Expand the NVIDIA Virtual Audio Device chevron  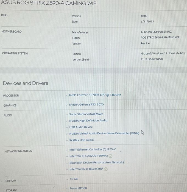pos(67,134)
